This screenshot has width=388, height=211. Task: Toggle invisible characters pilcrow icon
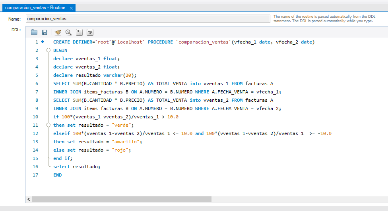tap(79, 32)
